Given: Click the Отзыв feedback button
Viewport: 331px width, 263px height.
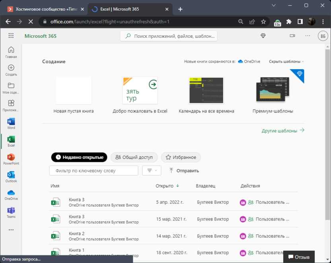Looking at the screenshot, I should [299, 257].
